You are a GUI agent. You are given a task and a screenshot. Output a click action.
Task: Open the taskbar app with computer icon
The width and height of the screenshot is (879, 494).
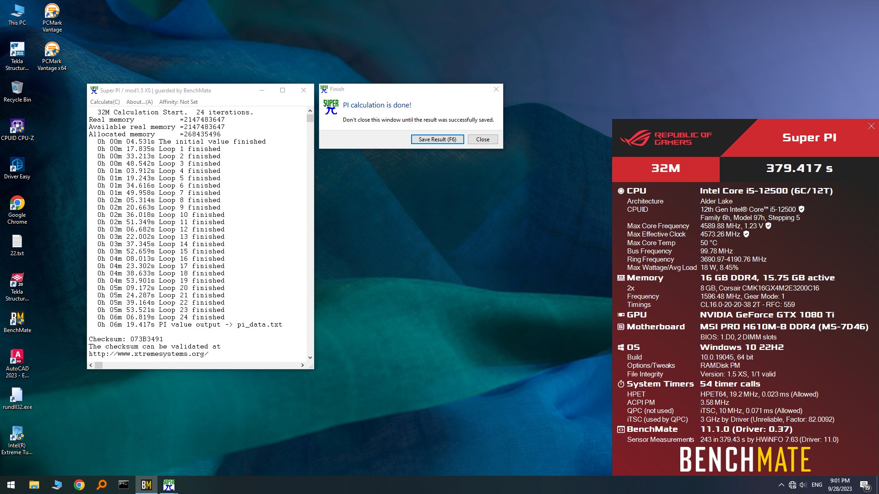pos(57,485)
